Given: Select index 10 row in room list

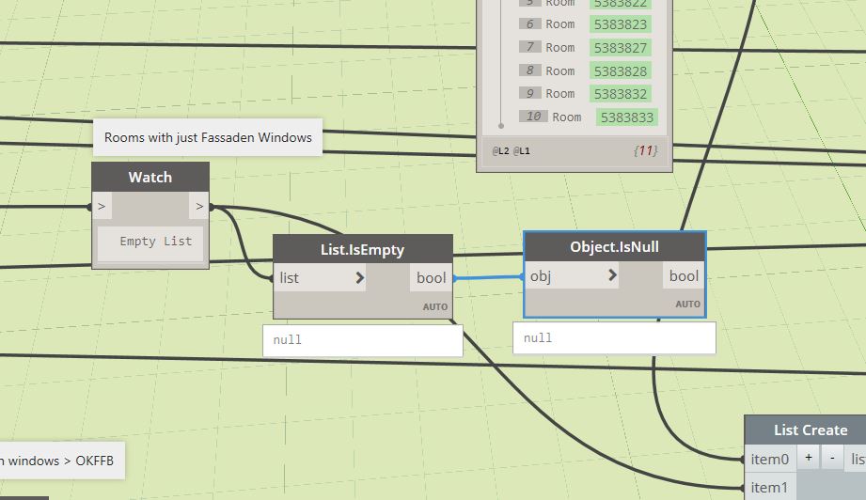Looking at the screenshot, I should pyautogui.click(x=589, y=117).
